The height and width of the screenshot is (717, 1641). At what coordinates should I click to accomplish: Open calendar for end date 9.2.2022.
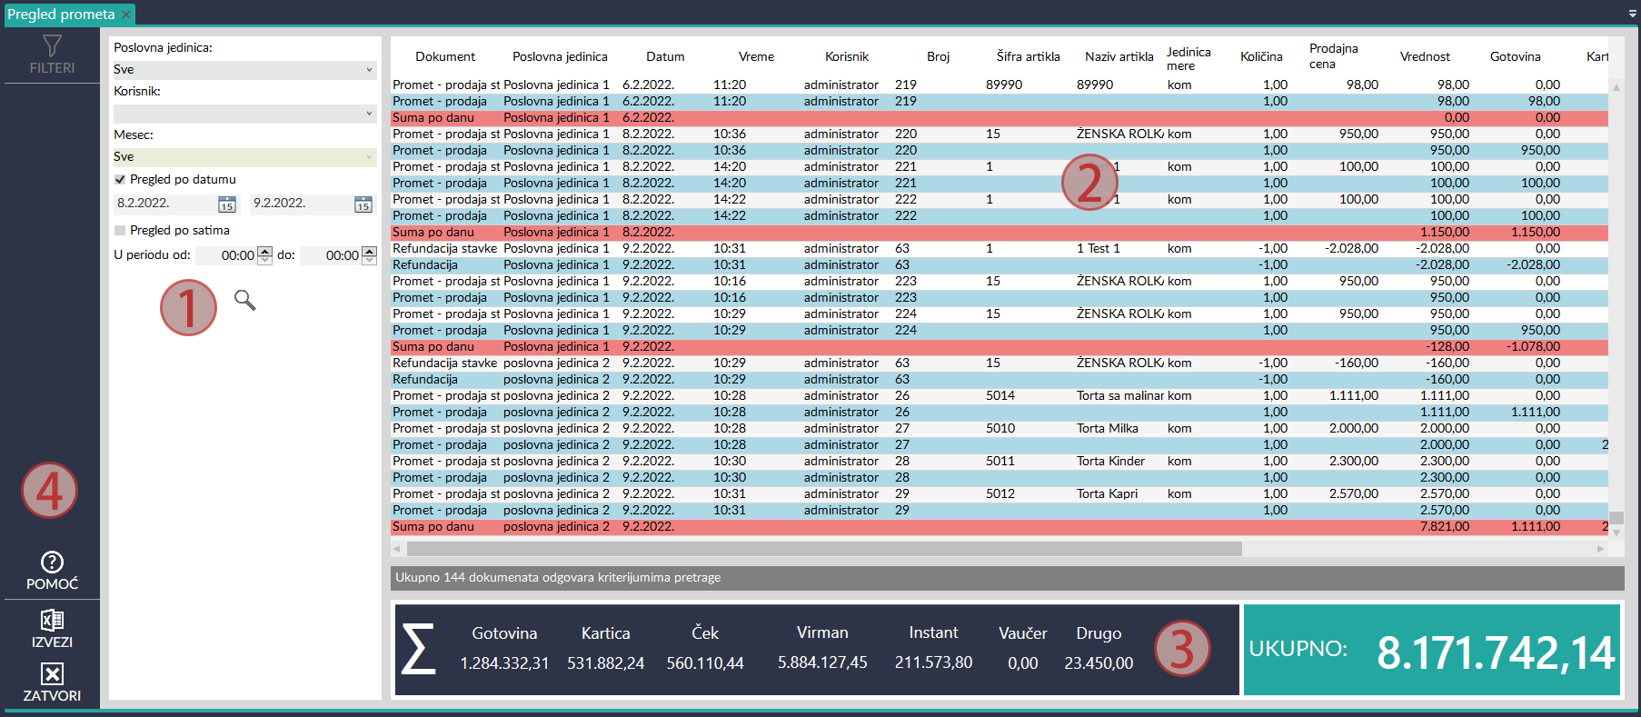[363, 204]
